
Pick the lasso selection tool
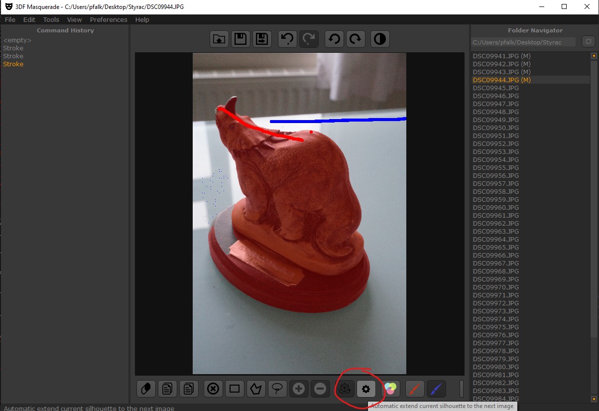[277, 389]
